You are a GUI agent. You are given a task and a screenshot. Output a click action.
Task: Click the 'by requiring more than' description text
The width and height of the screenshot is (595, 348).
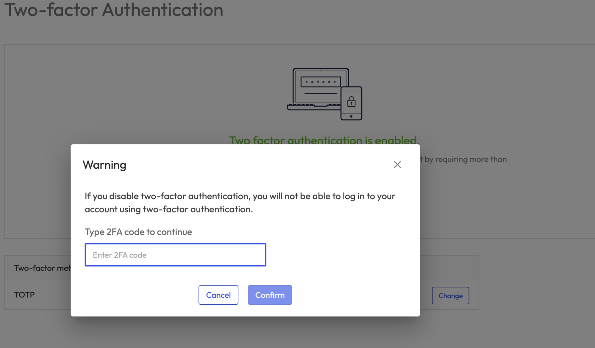(466, 159)
